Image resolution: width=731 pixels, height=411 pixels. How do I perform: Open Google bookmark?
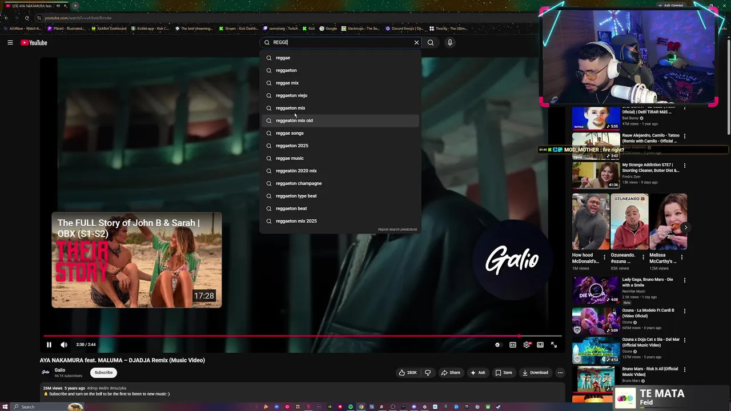coord(328,28)
